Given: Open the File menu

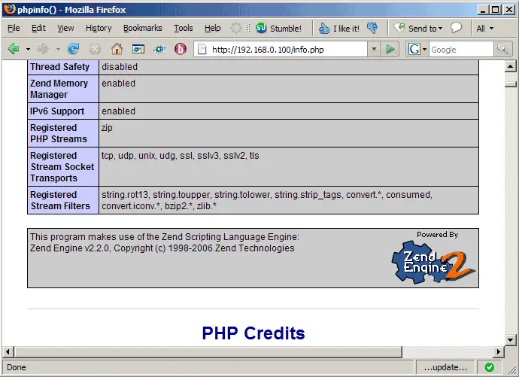Looking at the screenshot, I should point(14,29).
